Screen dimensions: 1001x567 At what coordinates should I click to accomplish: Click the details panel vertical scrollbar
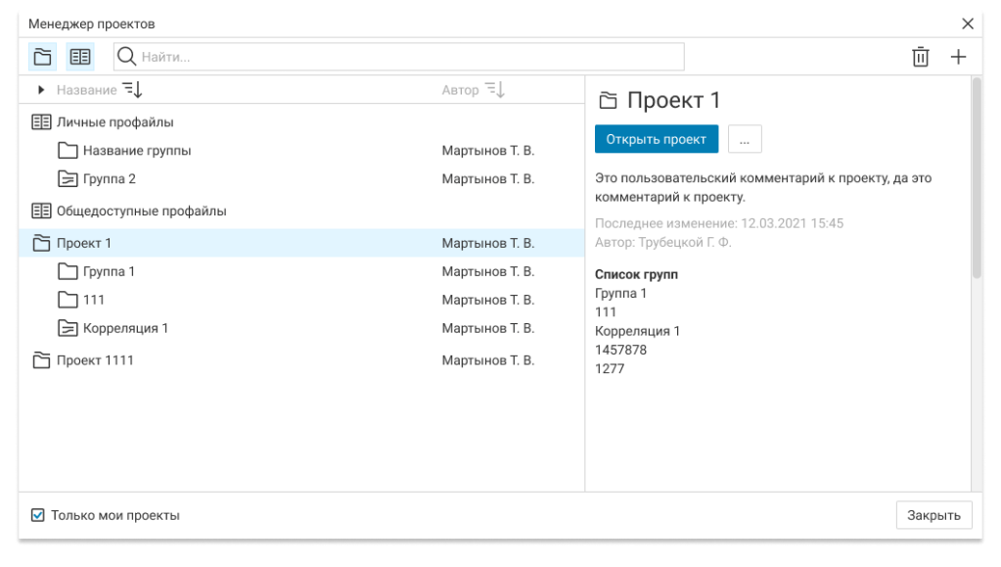[x=976, y=176]
